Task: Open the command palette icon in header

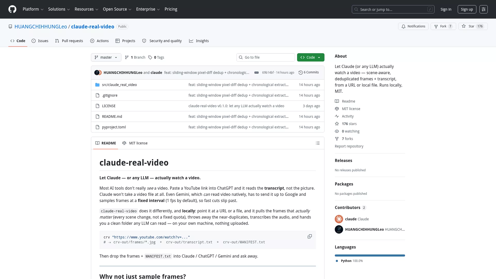Action: pyautogui.click(x=483, y=9)
